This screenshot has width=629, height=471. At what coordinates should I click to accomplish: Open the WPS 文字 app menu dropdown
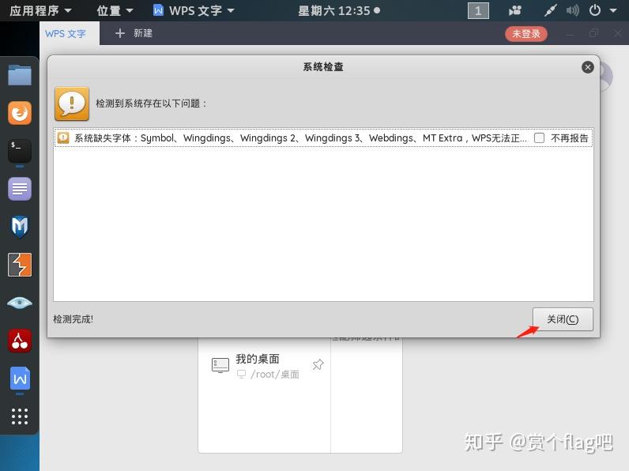pos(194,10)
